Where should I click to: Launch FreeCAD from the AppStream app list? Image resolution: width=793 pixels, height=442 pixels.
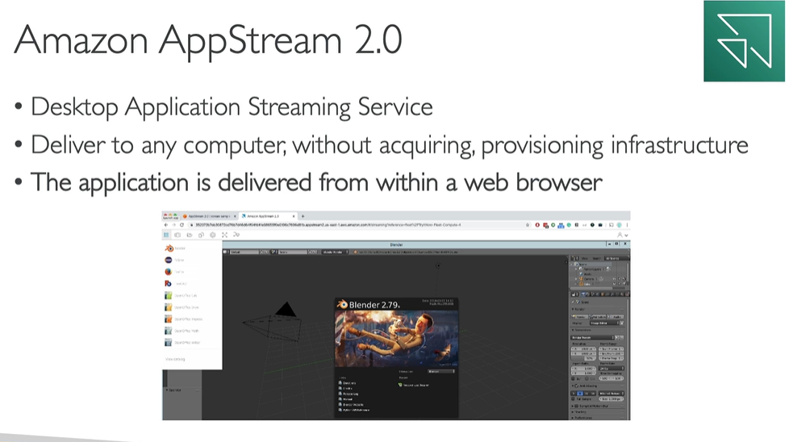tap(176, 284)
